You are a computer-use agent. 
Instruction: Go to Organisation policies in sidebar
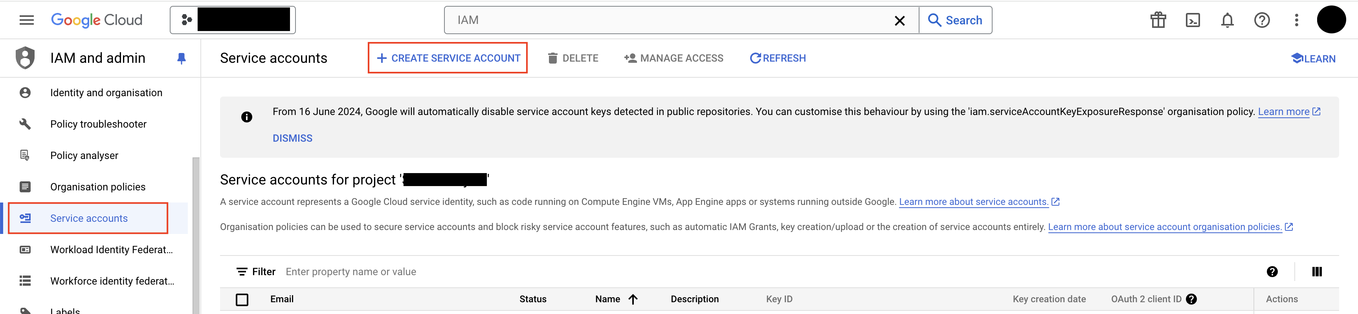(97, 186)
